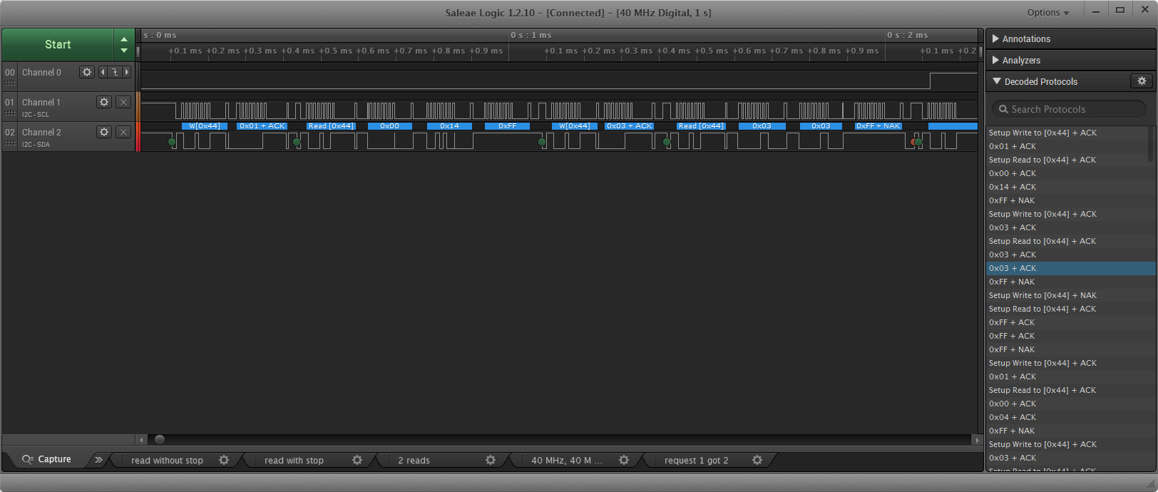Select '0x14 + ACK' protocol row

[1070, 187]
